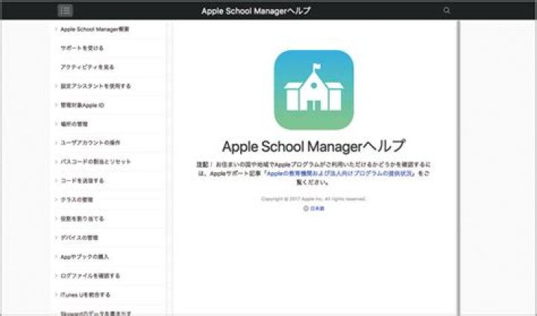Select the Appやブックの購入 topic
Image resolution: width=537 pixels, height=316 pixels.
pos(84,257)
